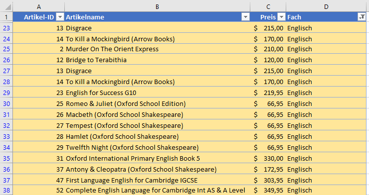The height and width of the screenshot is (195, 369).
Task: Click the price 210,00 cell
Action: (268, 49)
